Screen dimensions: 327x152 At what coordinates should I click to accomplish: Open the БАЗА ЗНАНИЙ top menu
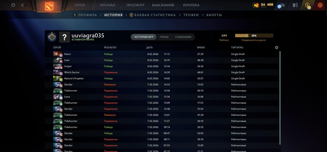(x=163, y=5)
